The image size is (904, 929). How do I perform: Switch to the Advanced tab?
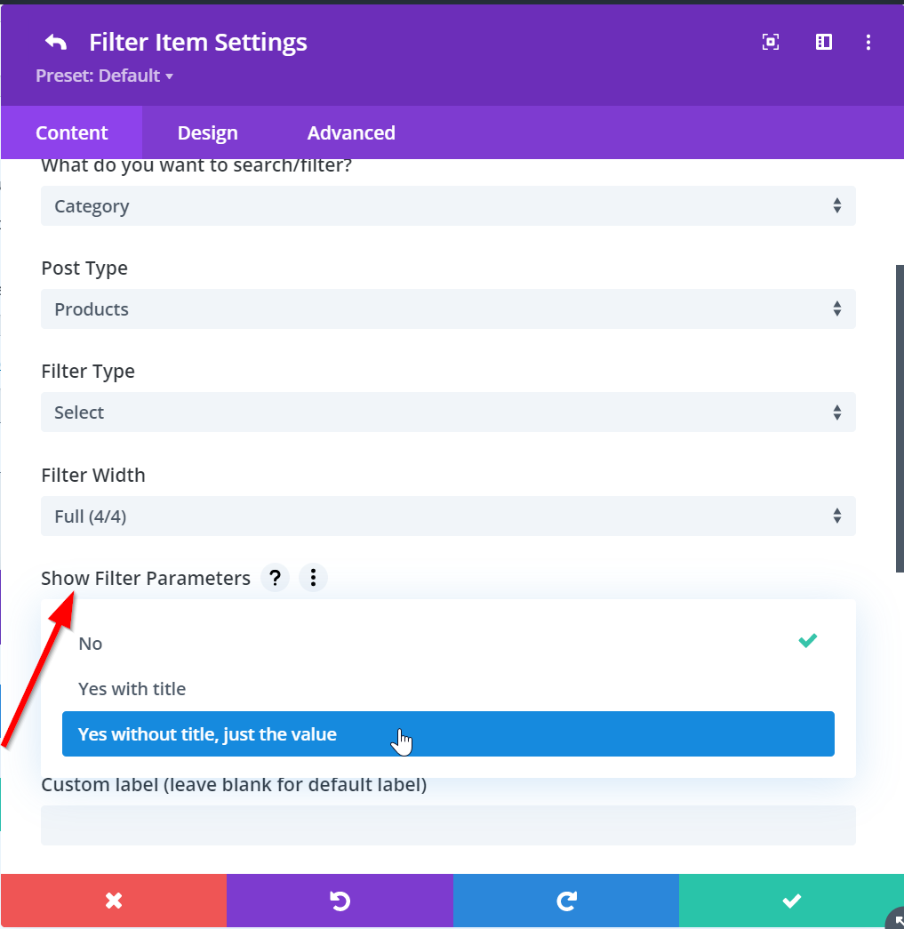click(351, 133)
